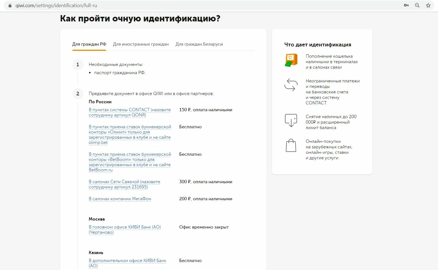The image size is (438, 270).
Task: Click the По России section heading
Action: [x=100, y=102]
